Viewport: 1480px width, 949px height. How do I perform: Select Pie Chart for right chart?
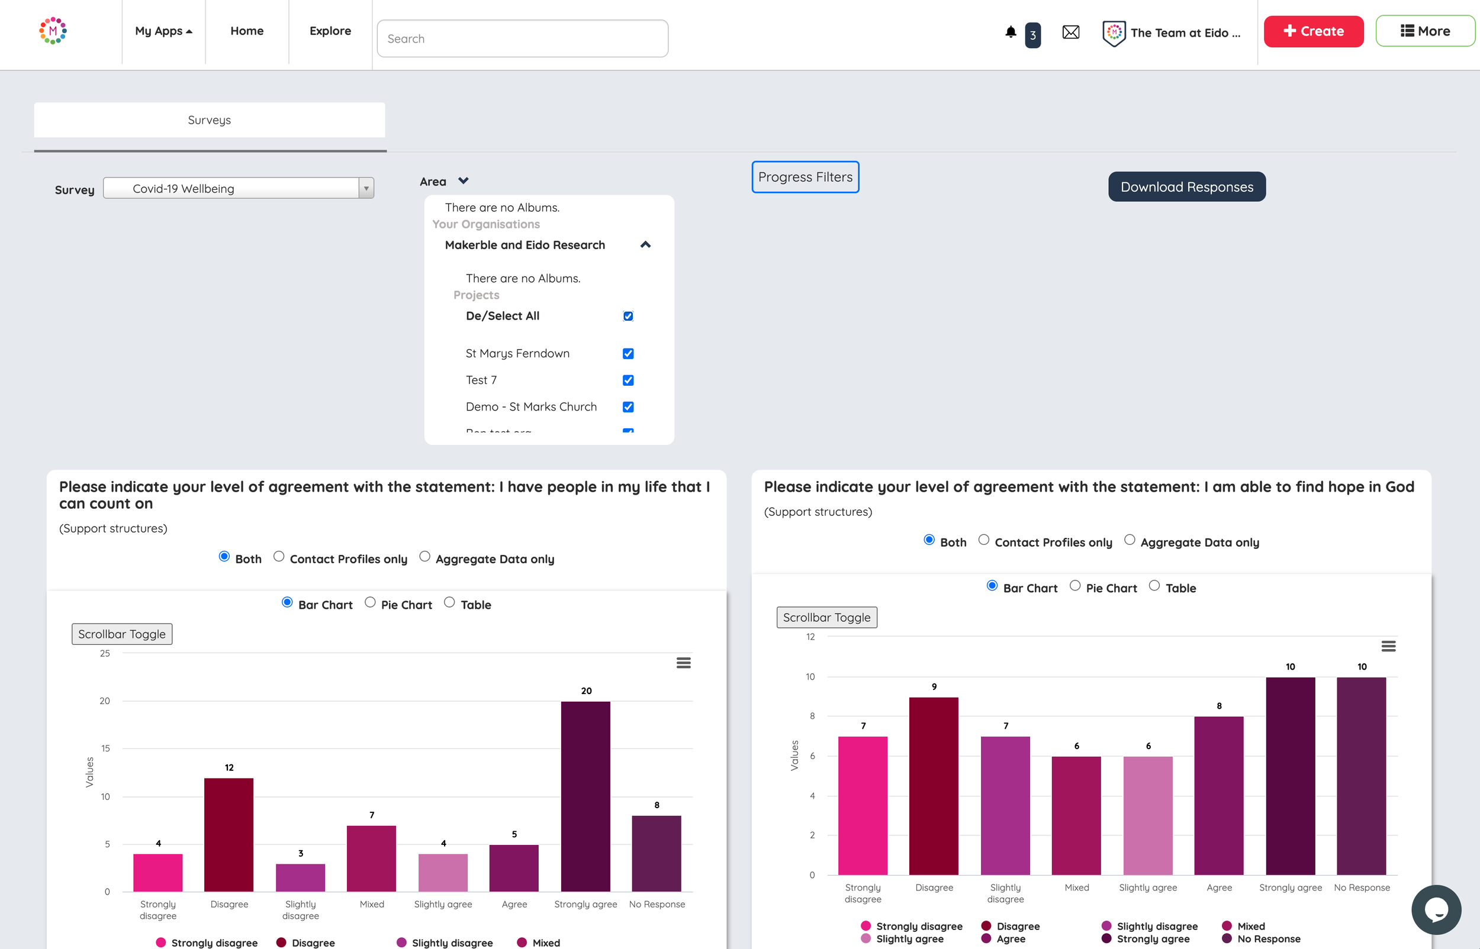[1074, 585]
